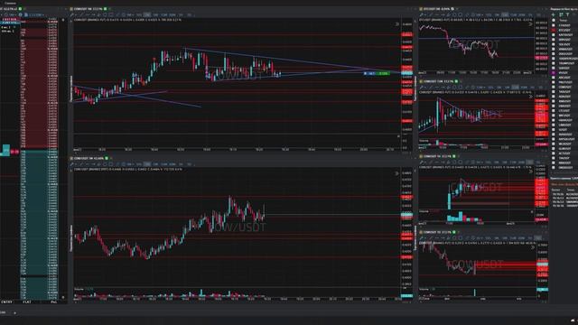Tick the checkbox beside KAITOUSDT in watchlist
The height and width of the screenshot is (325, 578).
(554, 35)
